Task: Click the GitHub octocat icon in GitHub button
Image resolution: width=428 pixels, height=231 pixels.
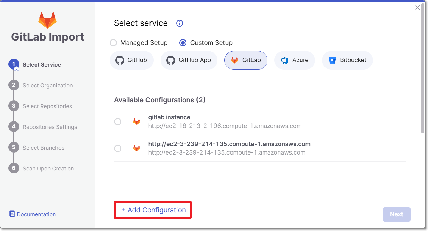Action: point(120,60)
